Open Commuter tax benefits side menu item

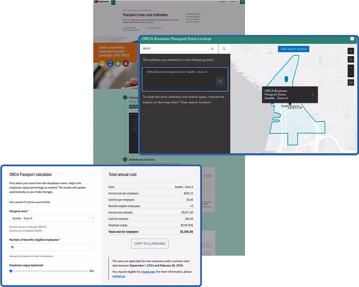tap(193, 19)
